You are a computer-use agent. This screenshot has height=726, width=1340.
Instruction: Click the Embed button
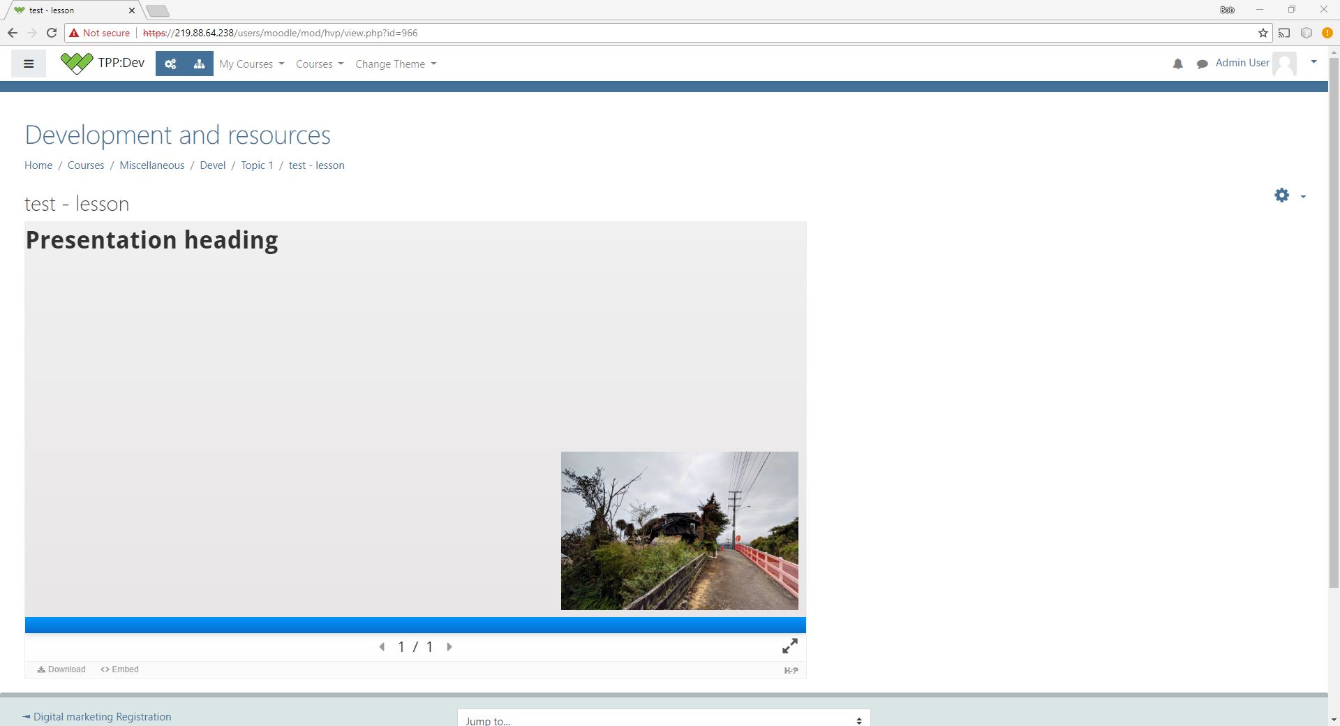click(x=119, y=669)
